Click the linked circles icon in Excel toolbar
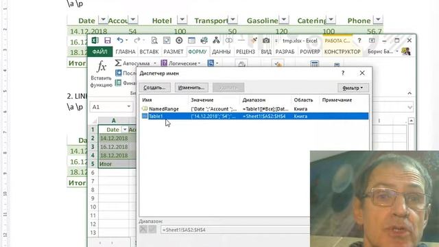 [x=228, y=40]
